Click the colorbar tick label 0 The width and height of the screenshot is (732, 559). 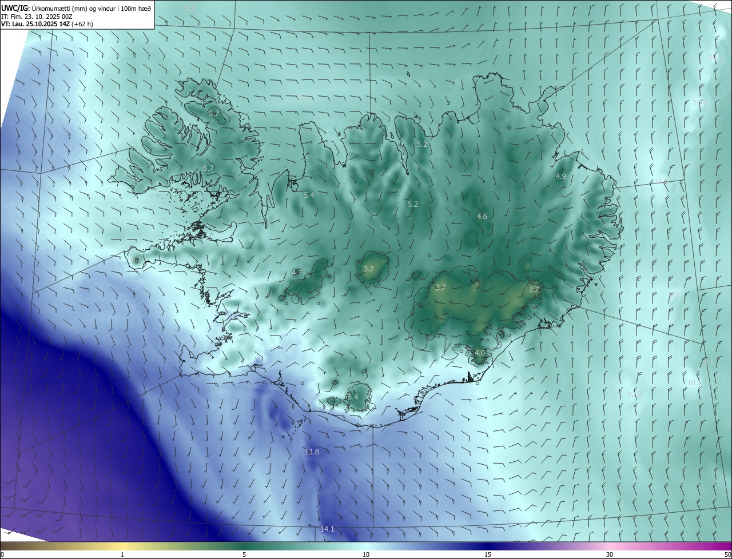2,554
